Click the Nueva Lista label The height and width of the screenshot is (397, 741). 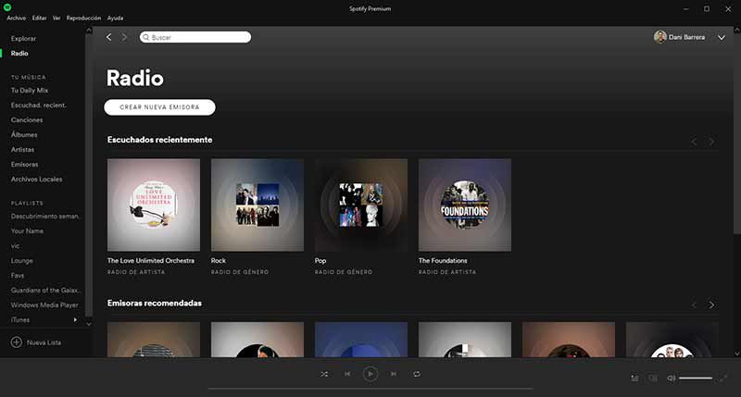[44, 342]
